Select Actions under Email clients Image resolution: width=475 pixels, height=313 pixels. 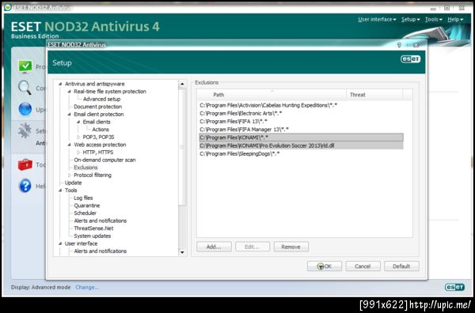(x=101, y=130)
